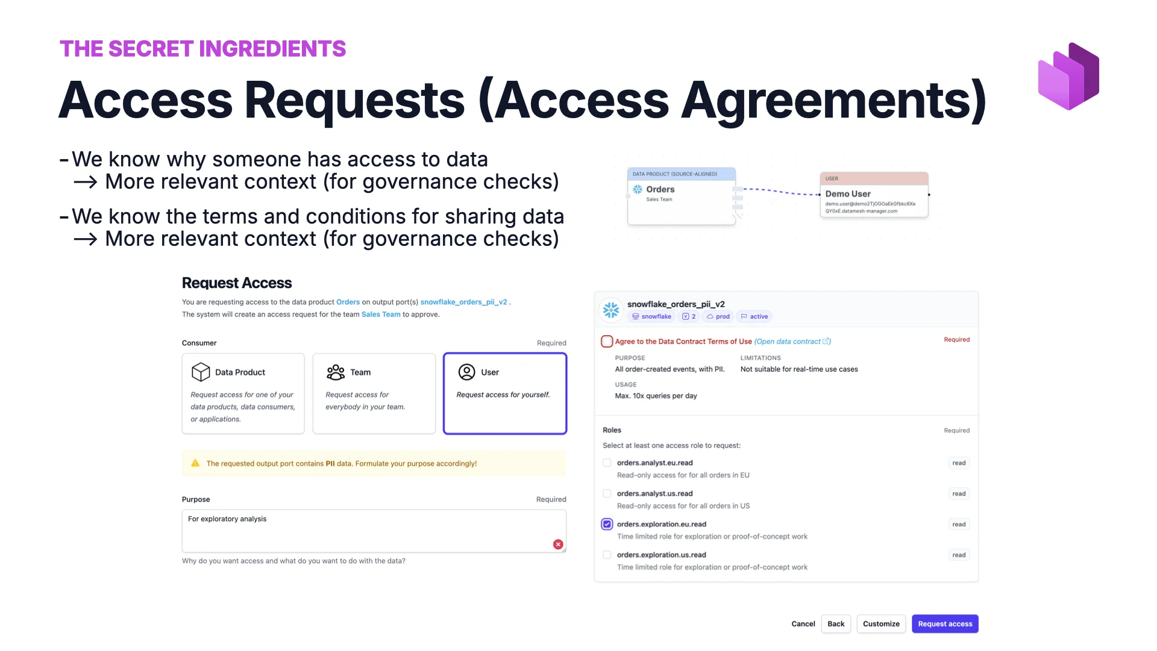Click Back to return to previous step
This screenshot has width=1157, height=651.
[x=836, y=624]
